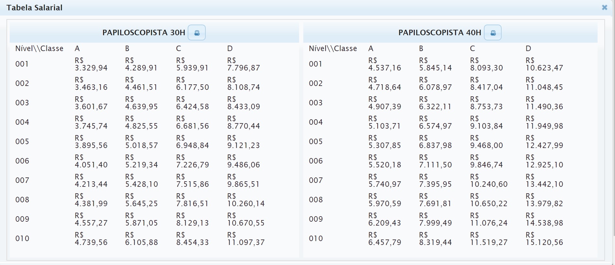Pick the amount R$ 11.490,36
The height and width of the screenshot is (265, 615).
(544, 103)
